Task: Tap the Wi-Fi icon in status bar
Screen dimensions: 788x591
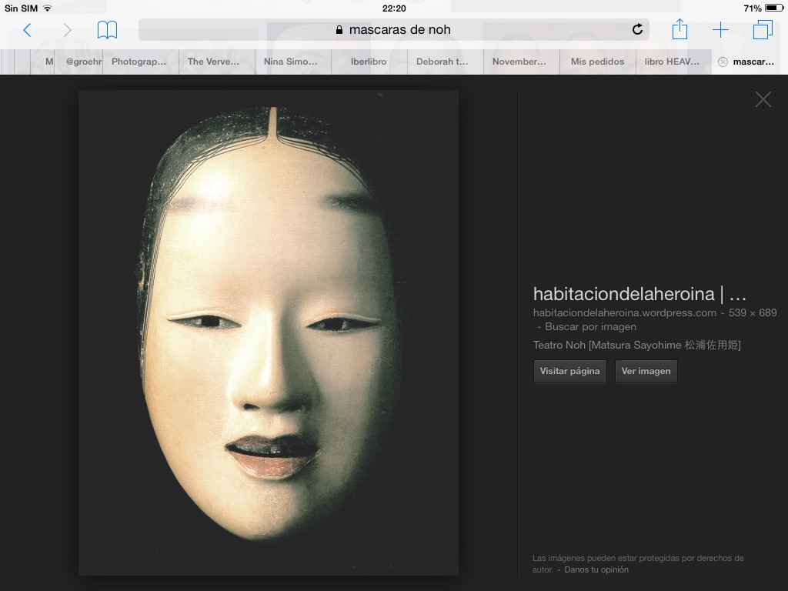Action: [x=47, y=8]
